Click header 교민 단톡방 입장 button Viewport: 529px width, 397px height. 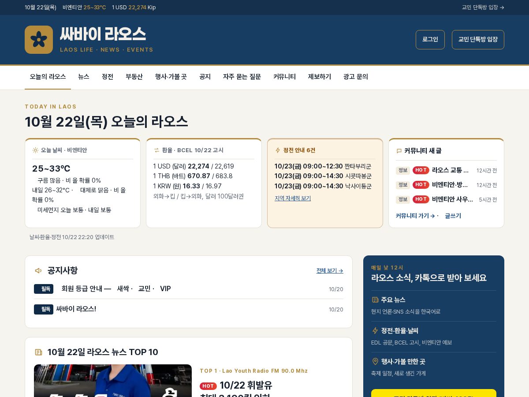(x=478, y=40)
